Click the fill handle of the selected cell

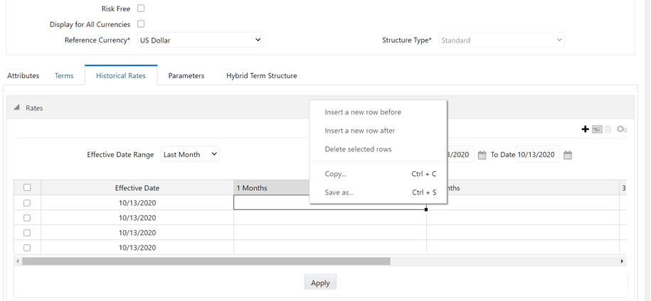point(426,209)
